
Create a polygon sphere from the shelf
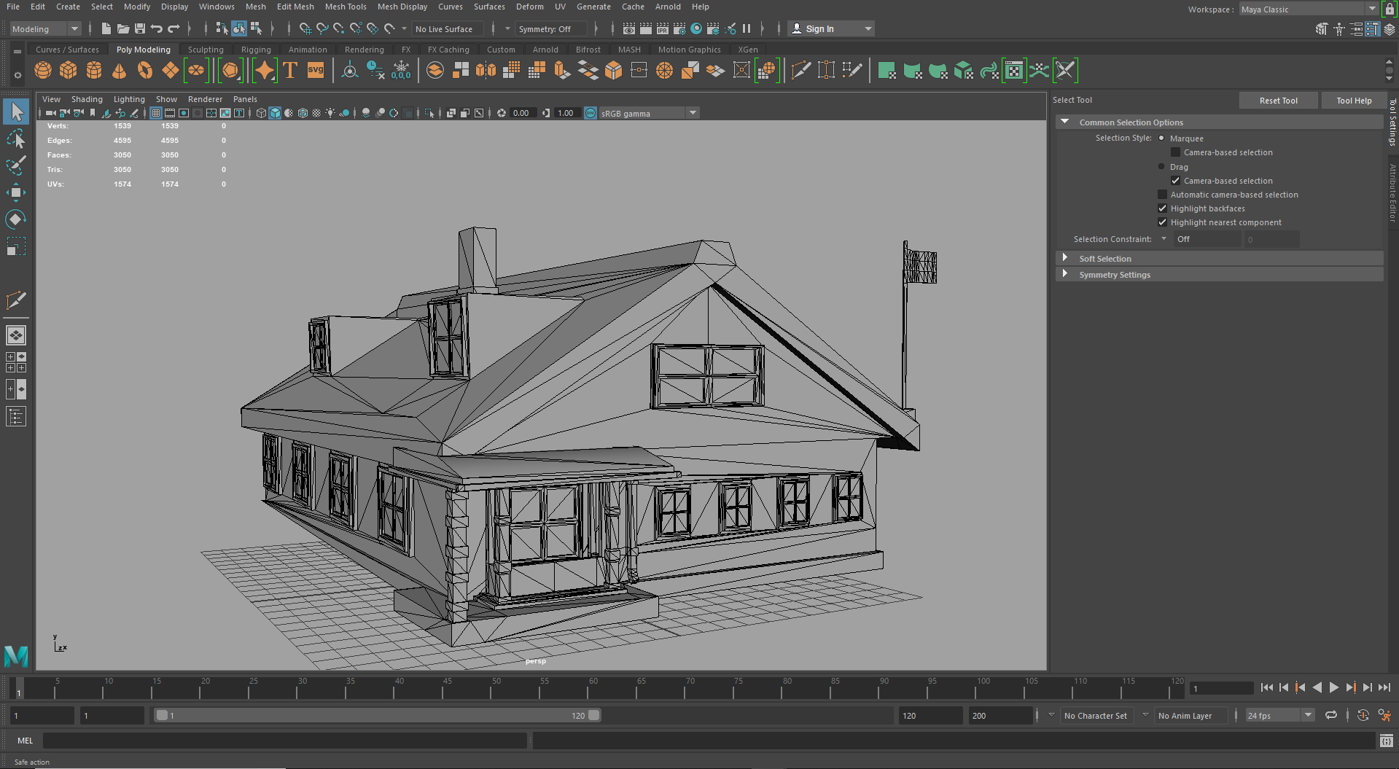tap(42, 70)
